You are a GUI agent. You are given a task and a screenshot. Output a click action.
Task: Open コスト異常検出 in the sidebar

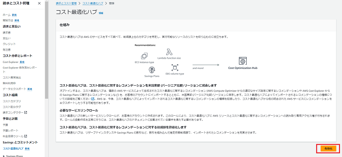click(12, 77)
